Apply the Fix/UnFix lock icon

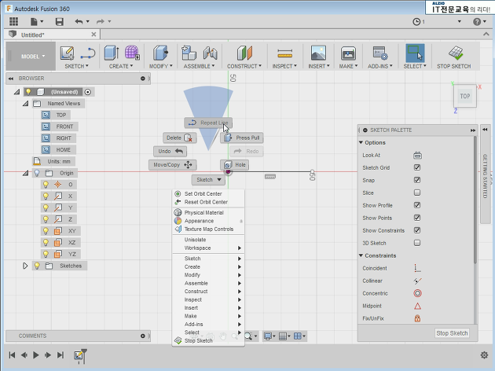coord(417,318)
